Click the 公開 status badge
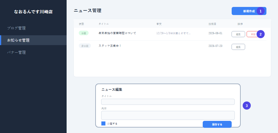The image size is (278, 133). click(x=83, y=33)
